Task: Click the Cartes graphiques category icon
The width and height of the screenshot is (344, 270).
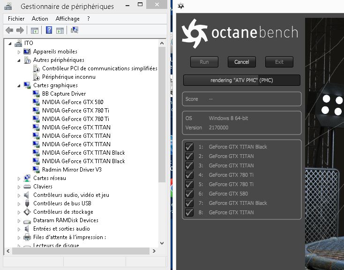Action: (x=27, y=85)
